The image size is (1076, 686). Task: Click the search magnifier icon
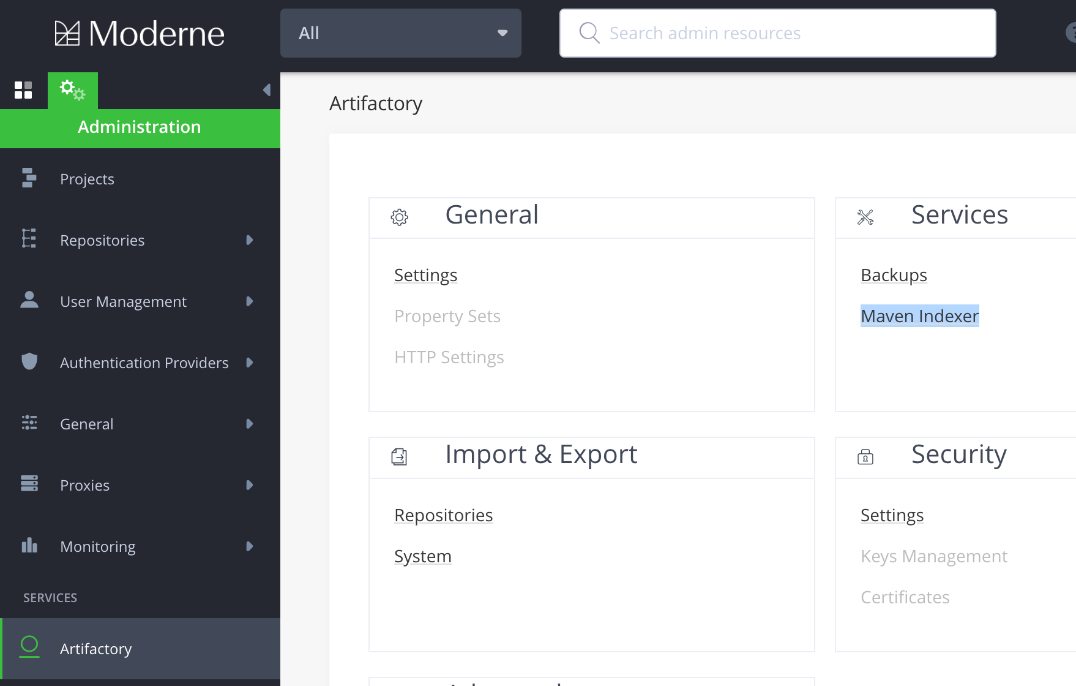(x=589, y=33)
